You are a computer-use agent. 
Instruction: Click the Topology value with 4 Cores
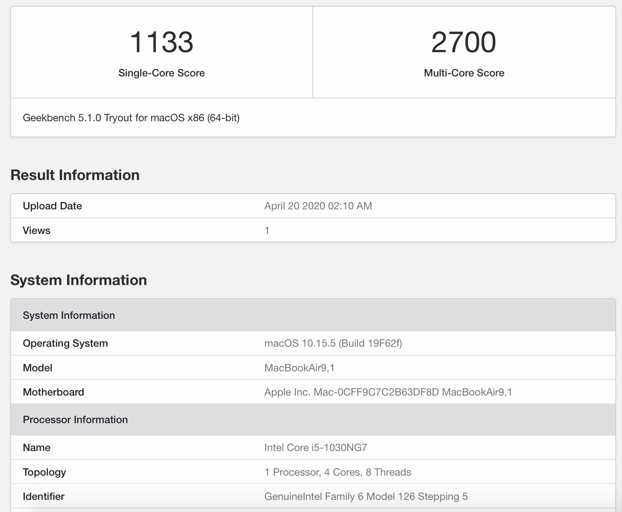337,472
